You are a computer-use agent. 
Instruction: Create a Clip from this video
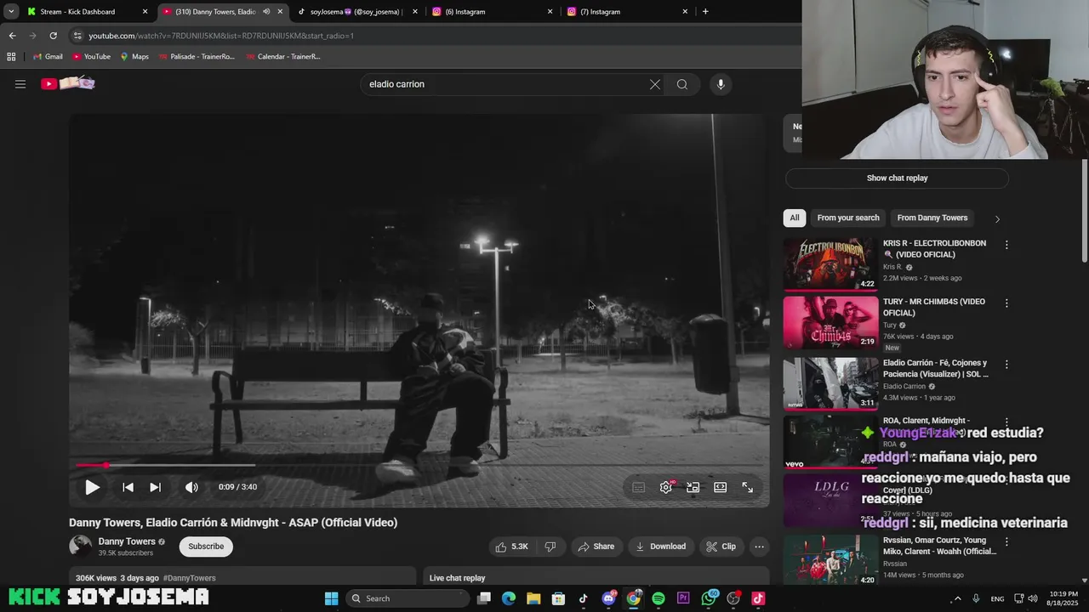[721, 547]
